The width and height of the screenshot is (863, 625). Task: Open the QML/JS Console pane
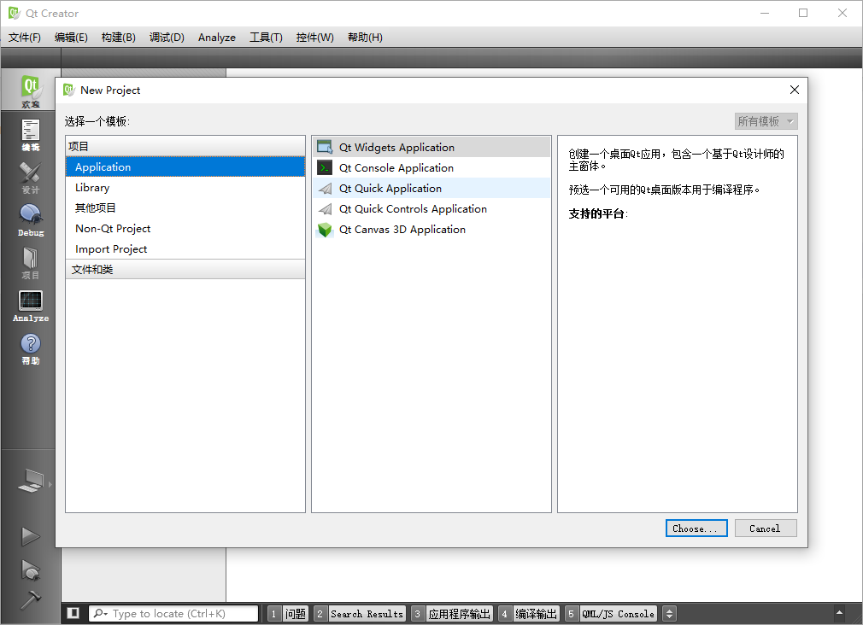[611, 613]
